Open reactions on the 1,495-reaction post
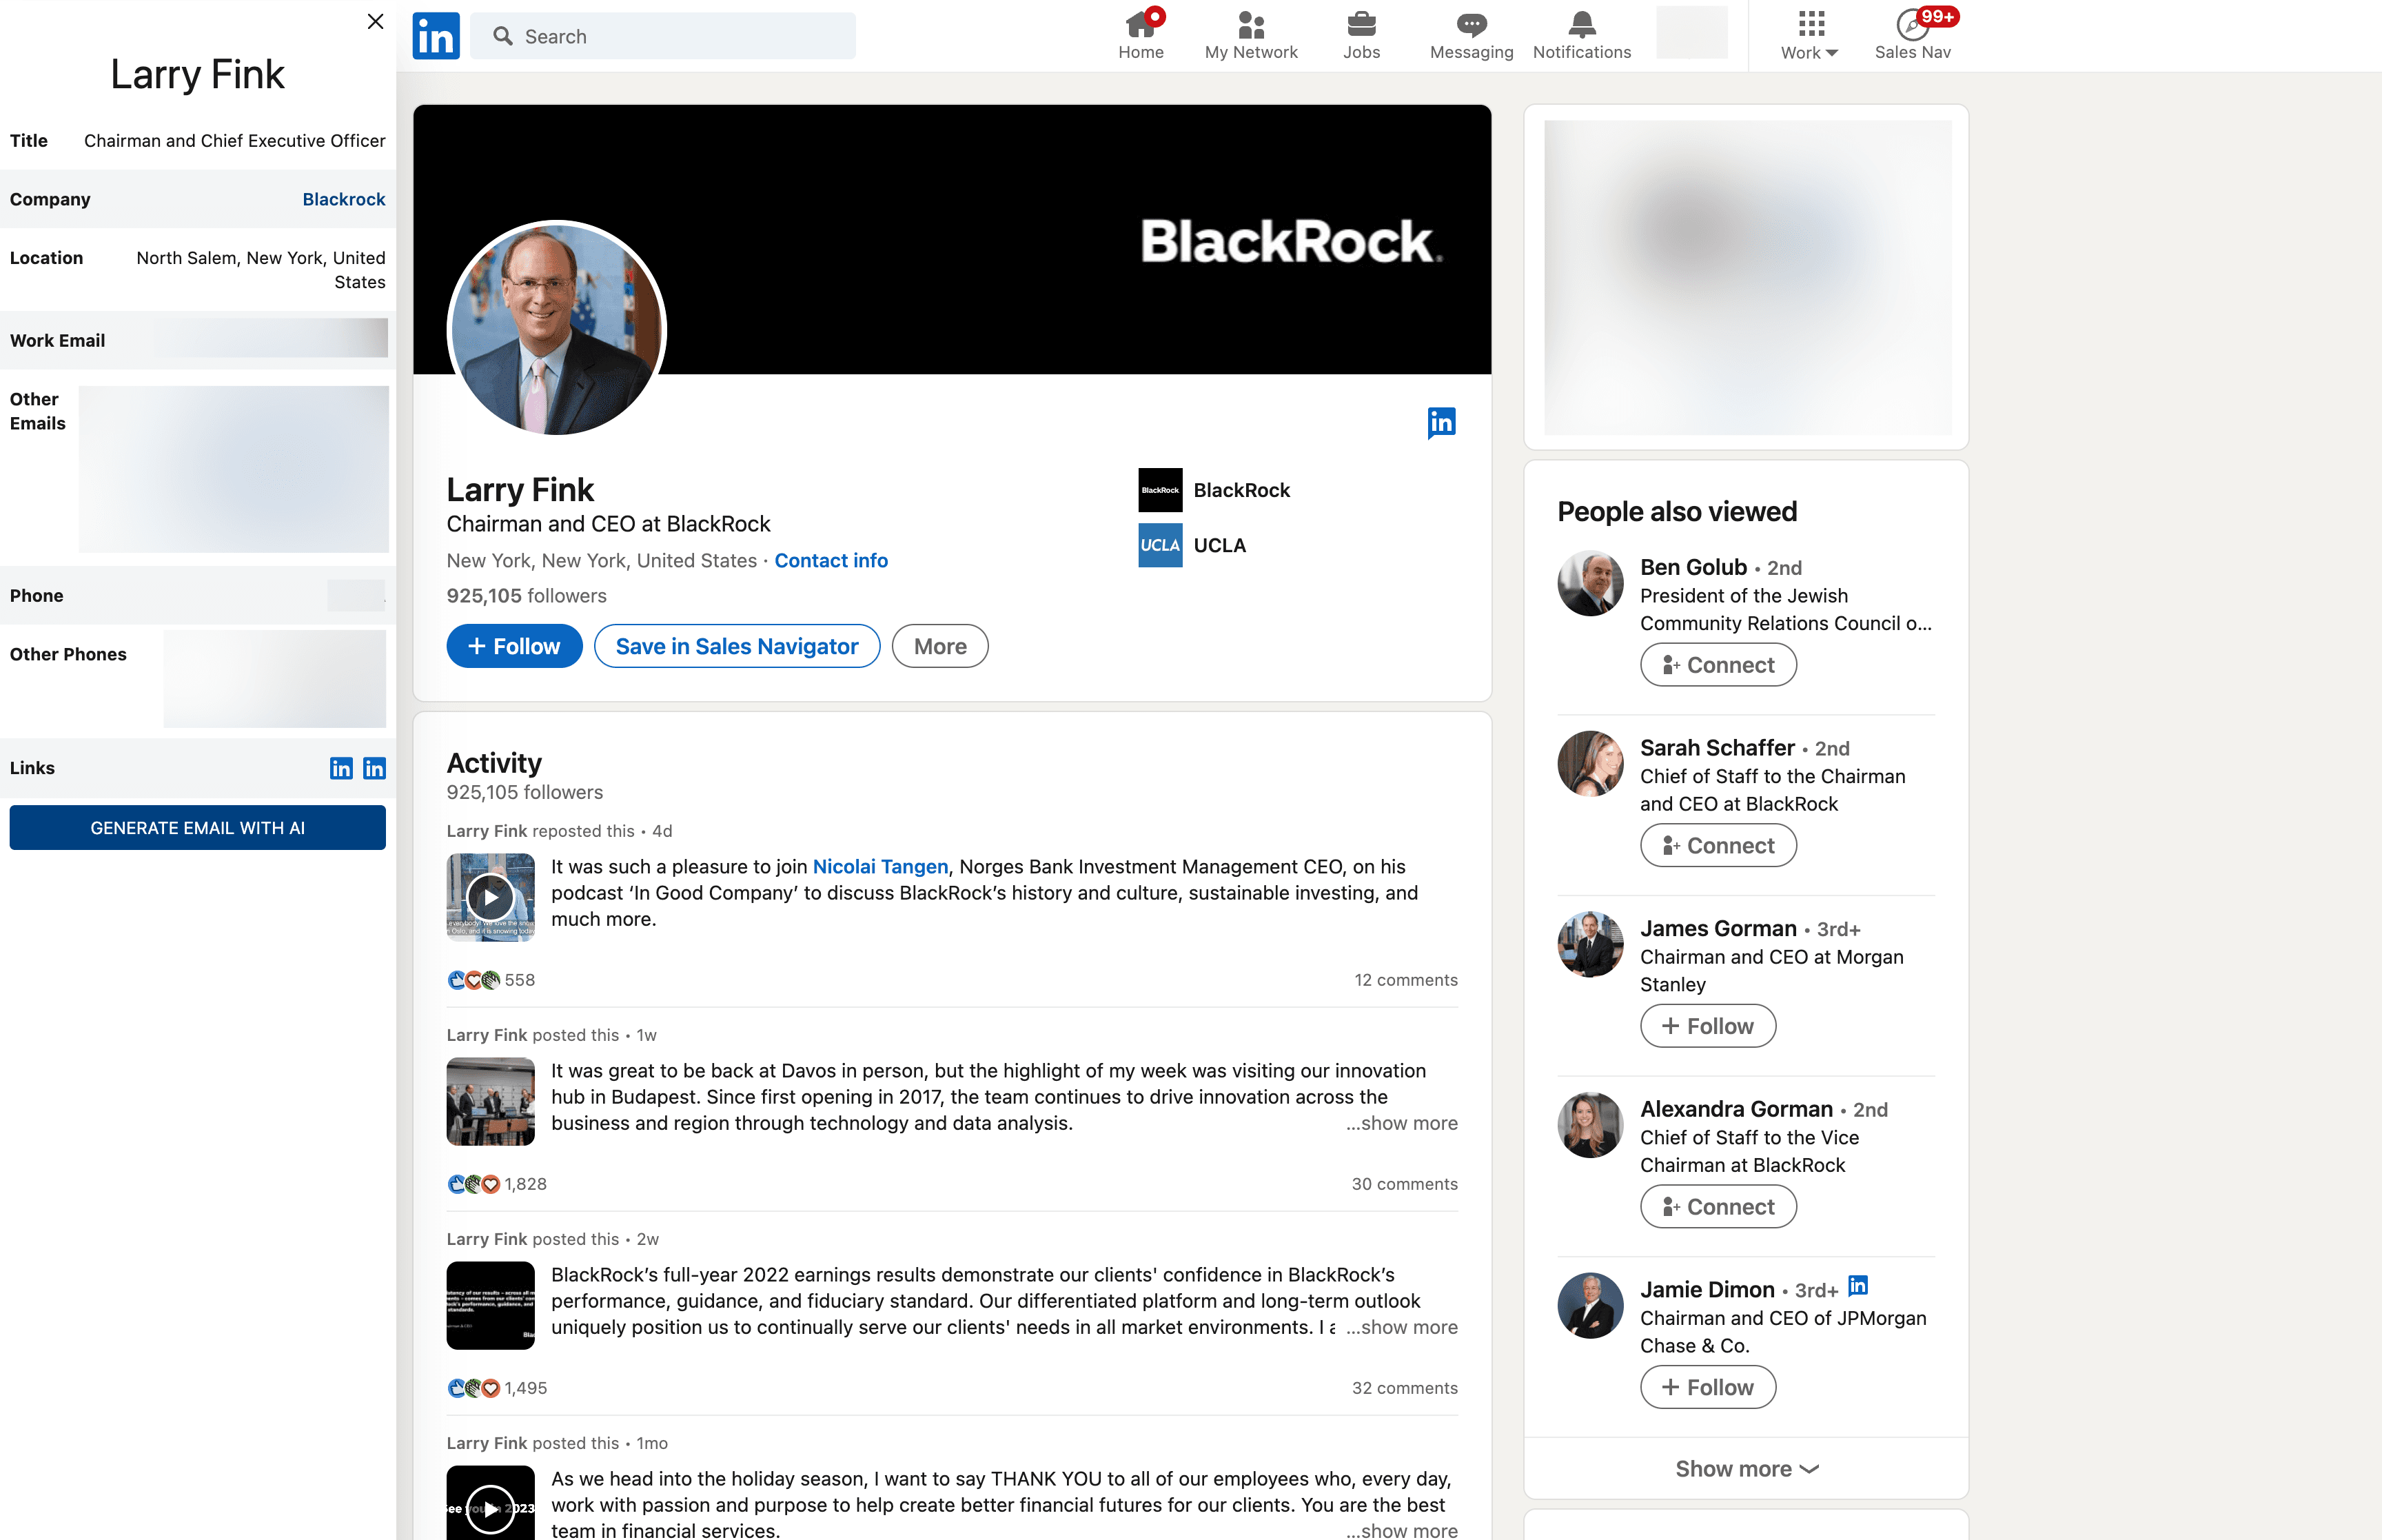The width and height of the screenshot is (2382, 1540). 497,1388
